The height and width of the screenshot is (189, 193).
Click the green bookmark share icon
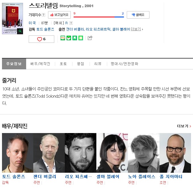coord(75,38)
